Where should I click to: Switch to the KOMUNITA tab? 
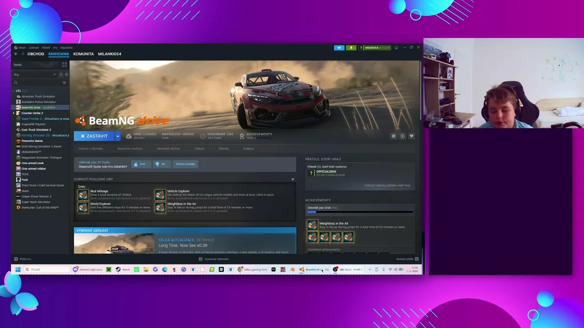pyautogui.click(x=83, y=54)
